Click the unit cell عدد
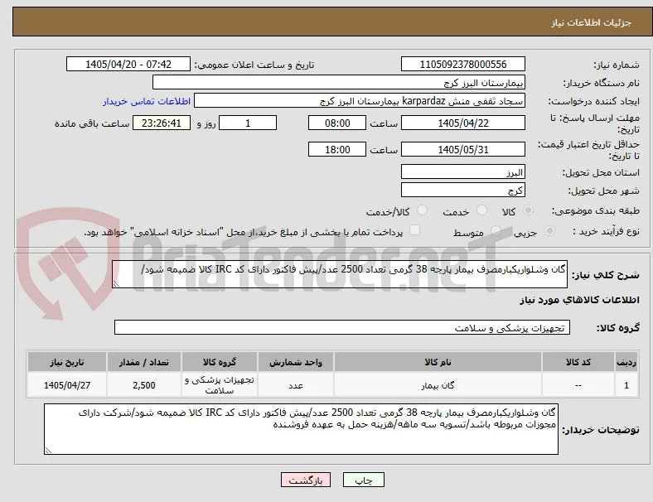Viewport: 653px width, 502px height. (x=296, y=385)
